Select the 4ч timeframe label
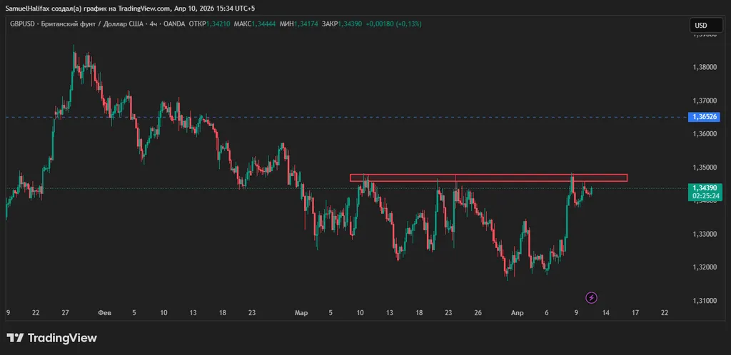The width and height of the screenshot is (731, 355). click(152, 25)
